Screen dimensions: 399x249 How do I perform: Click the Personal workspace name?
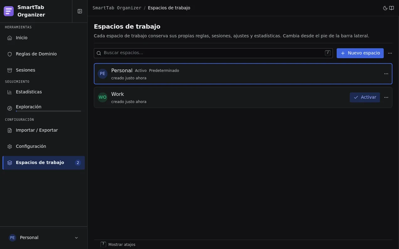point(122,71)
